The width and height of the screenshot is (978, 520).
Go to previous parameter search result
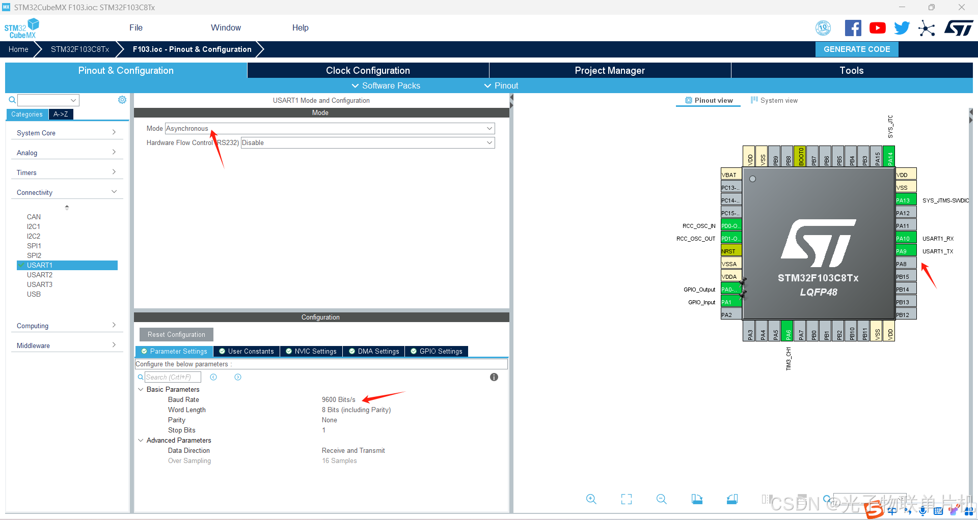(213, 377)
